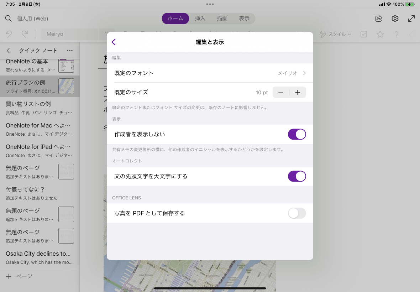
Task: Expand the スタイル dropdown
Action: pyautogui.click(x=336, y=34)
